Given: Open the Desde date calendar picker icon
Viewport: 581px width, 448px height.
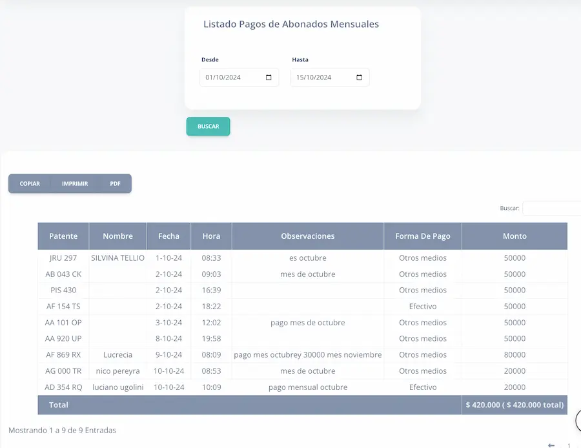Looking at the screenshot, I should click(x=269, y=77).
